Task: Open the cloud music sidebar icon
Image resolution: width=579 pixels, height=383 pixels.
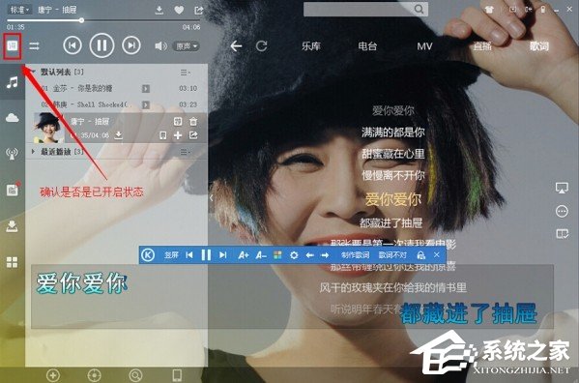Action: pyautogui.click(x=13, y=117)
